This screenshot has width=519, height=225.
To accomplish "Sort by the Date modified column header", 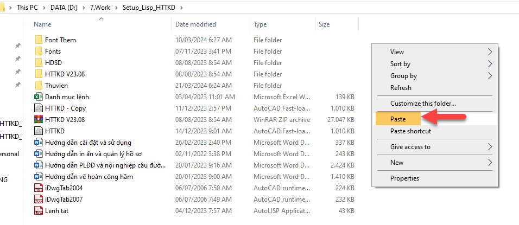I will point(195,24).
